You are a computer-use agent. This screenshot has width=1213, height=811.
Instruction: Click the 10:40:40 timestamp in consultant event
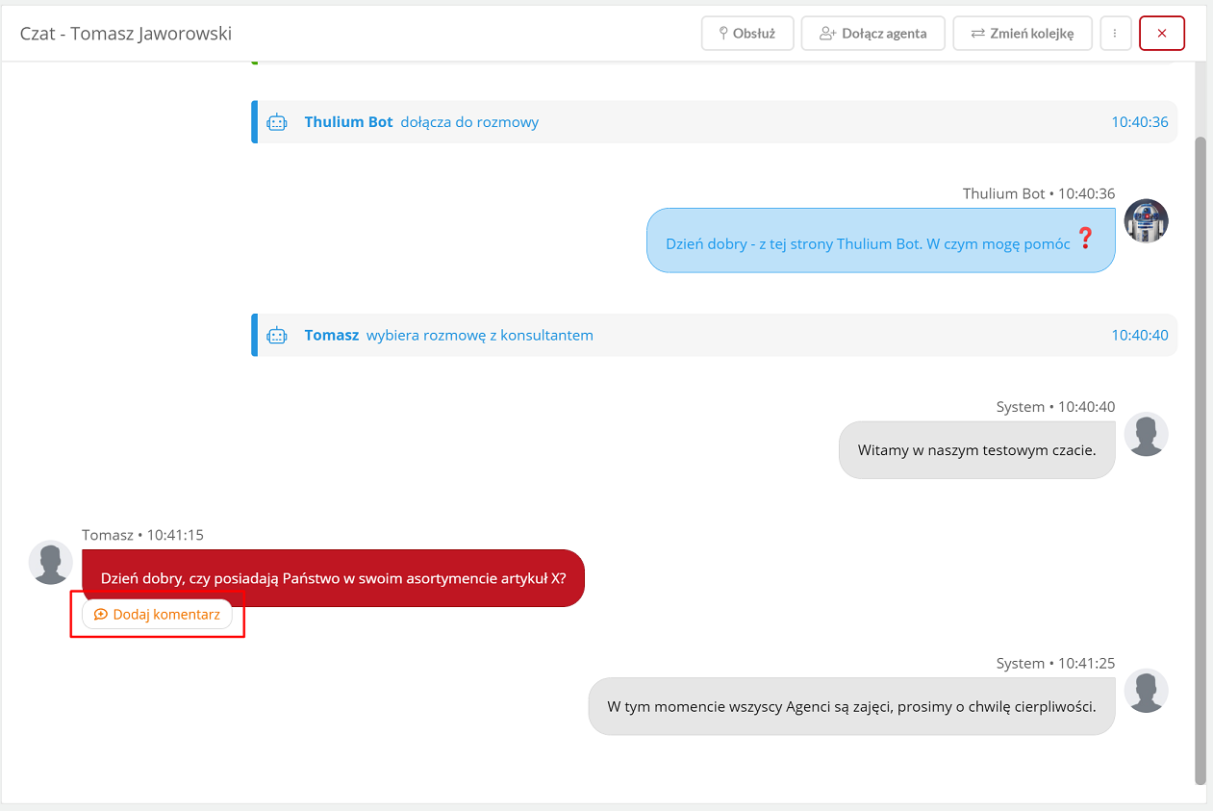(x=1139, y=336)
